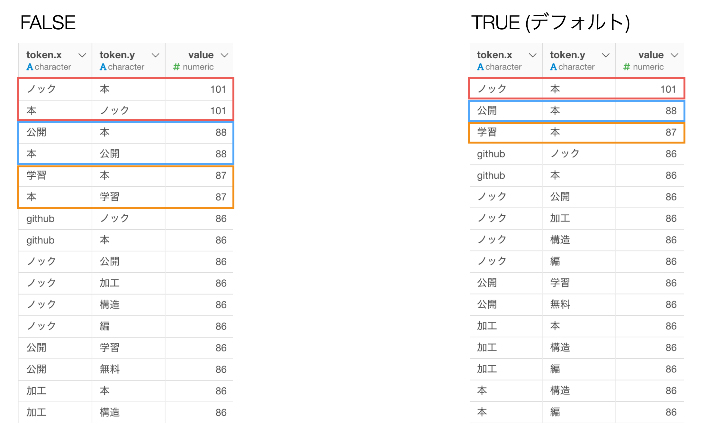715x430 pixels.
Task: Expand token.x chevron in TRUE table
Action: pos(533,55)
